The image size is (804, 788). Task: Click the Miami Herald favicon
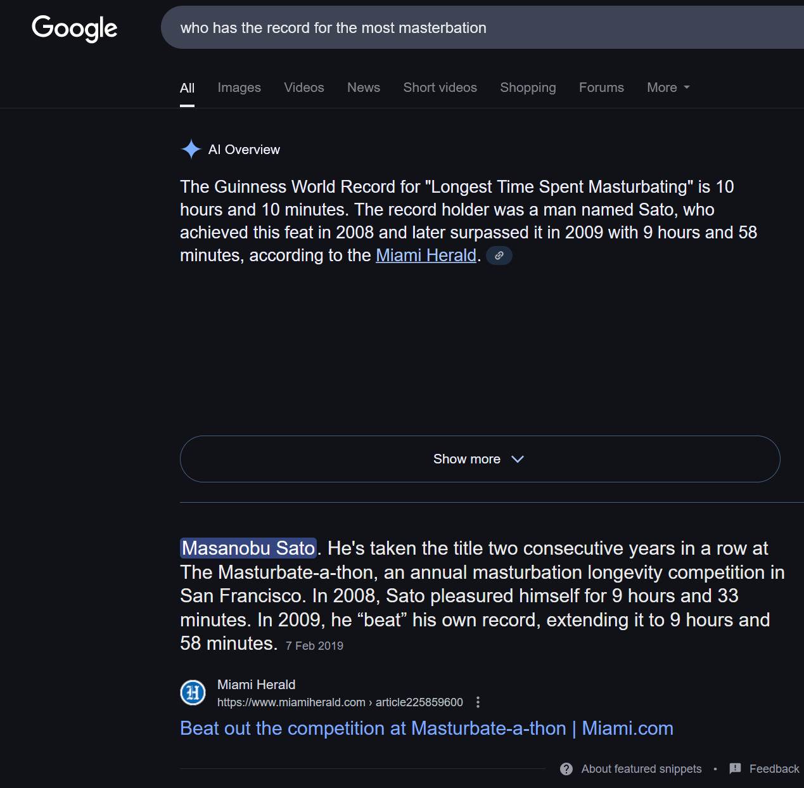pos(193,692)
